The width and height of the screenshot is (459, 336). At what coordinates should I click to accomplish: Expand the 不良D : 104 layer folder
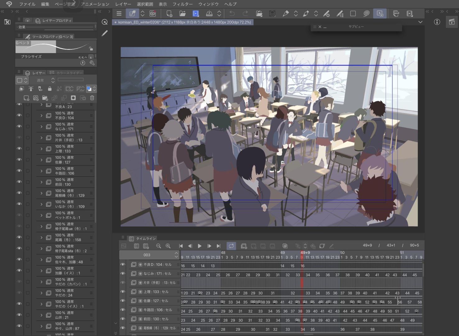pos(41,115)
